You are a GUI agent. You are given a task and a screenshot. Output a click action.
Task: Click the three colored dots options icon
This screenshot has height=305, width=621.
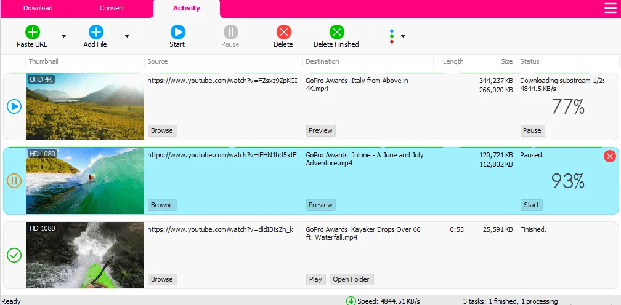(392, 36)
